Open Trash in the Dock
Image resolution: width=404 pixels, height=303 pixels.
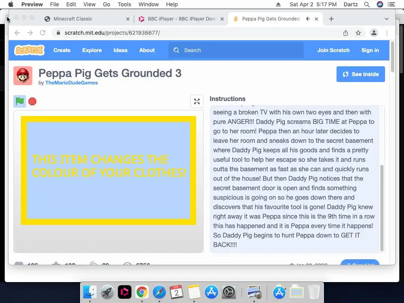[314, 292]
